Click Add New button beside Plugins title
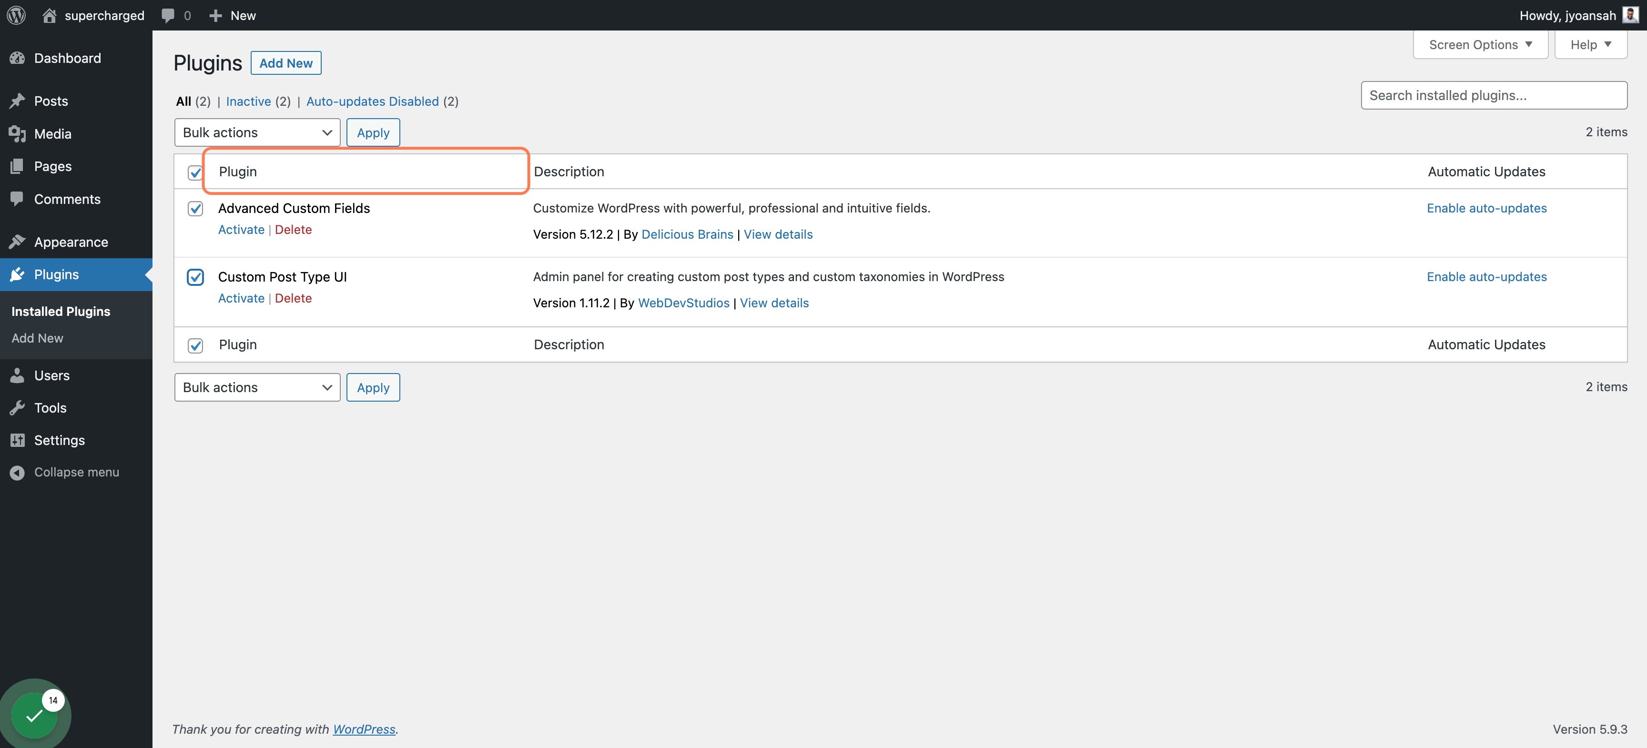This screenshot has height=748, width=1647. point(286,63)
